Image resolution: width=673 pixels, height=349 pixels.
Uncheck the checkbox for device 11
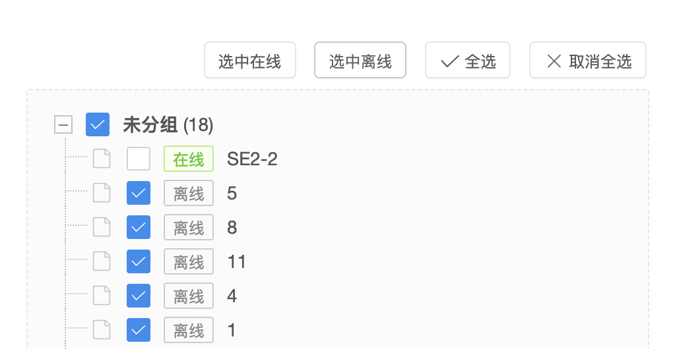(x=139, y=261)
